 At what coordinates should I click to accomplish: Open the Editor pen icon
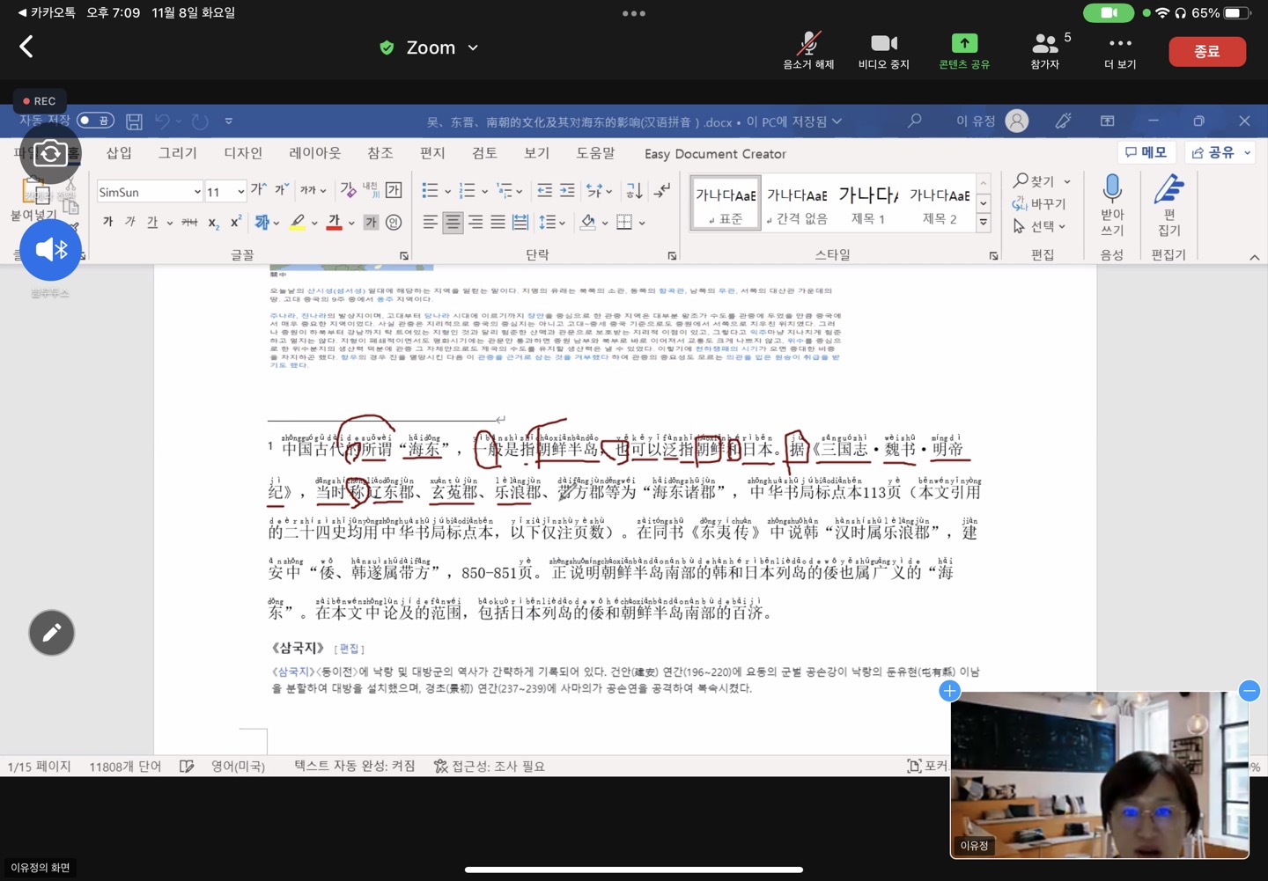point(1168,189)
